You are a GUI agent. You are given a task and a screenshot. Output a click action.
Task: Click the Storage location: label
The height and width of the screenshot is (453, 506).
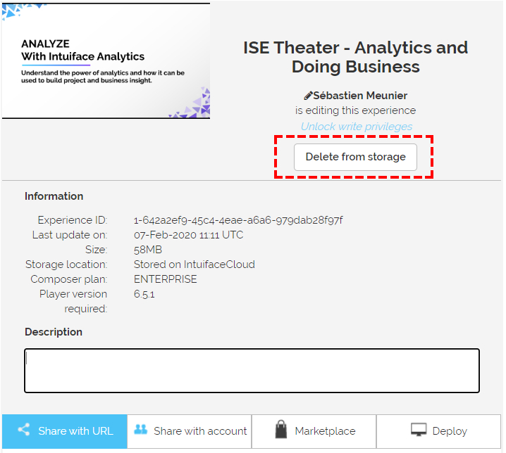[x=66, y=264]
